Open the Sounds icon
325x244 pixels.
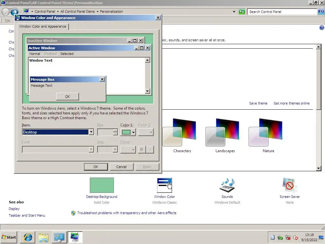pyautogui.click(x=227, y=185)
